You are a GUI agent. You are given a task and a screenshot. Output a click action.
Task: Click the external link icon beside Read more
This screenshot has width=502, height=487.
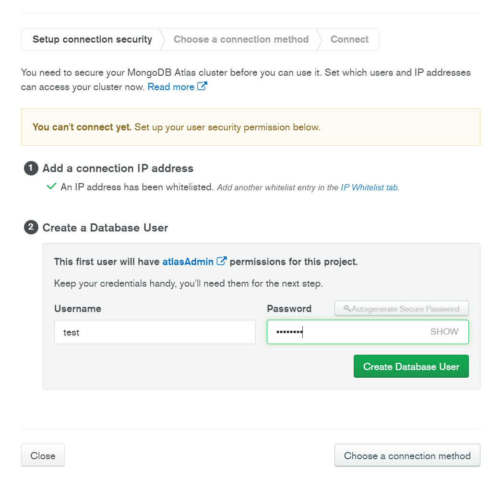203,87
